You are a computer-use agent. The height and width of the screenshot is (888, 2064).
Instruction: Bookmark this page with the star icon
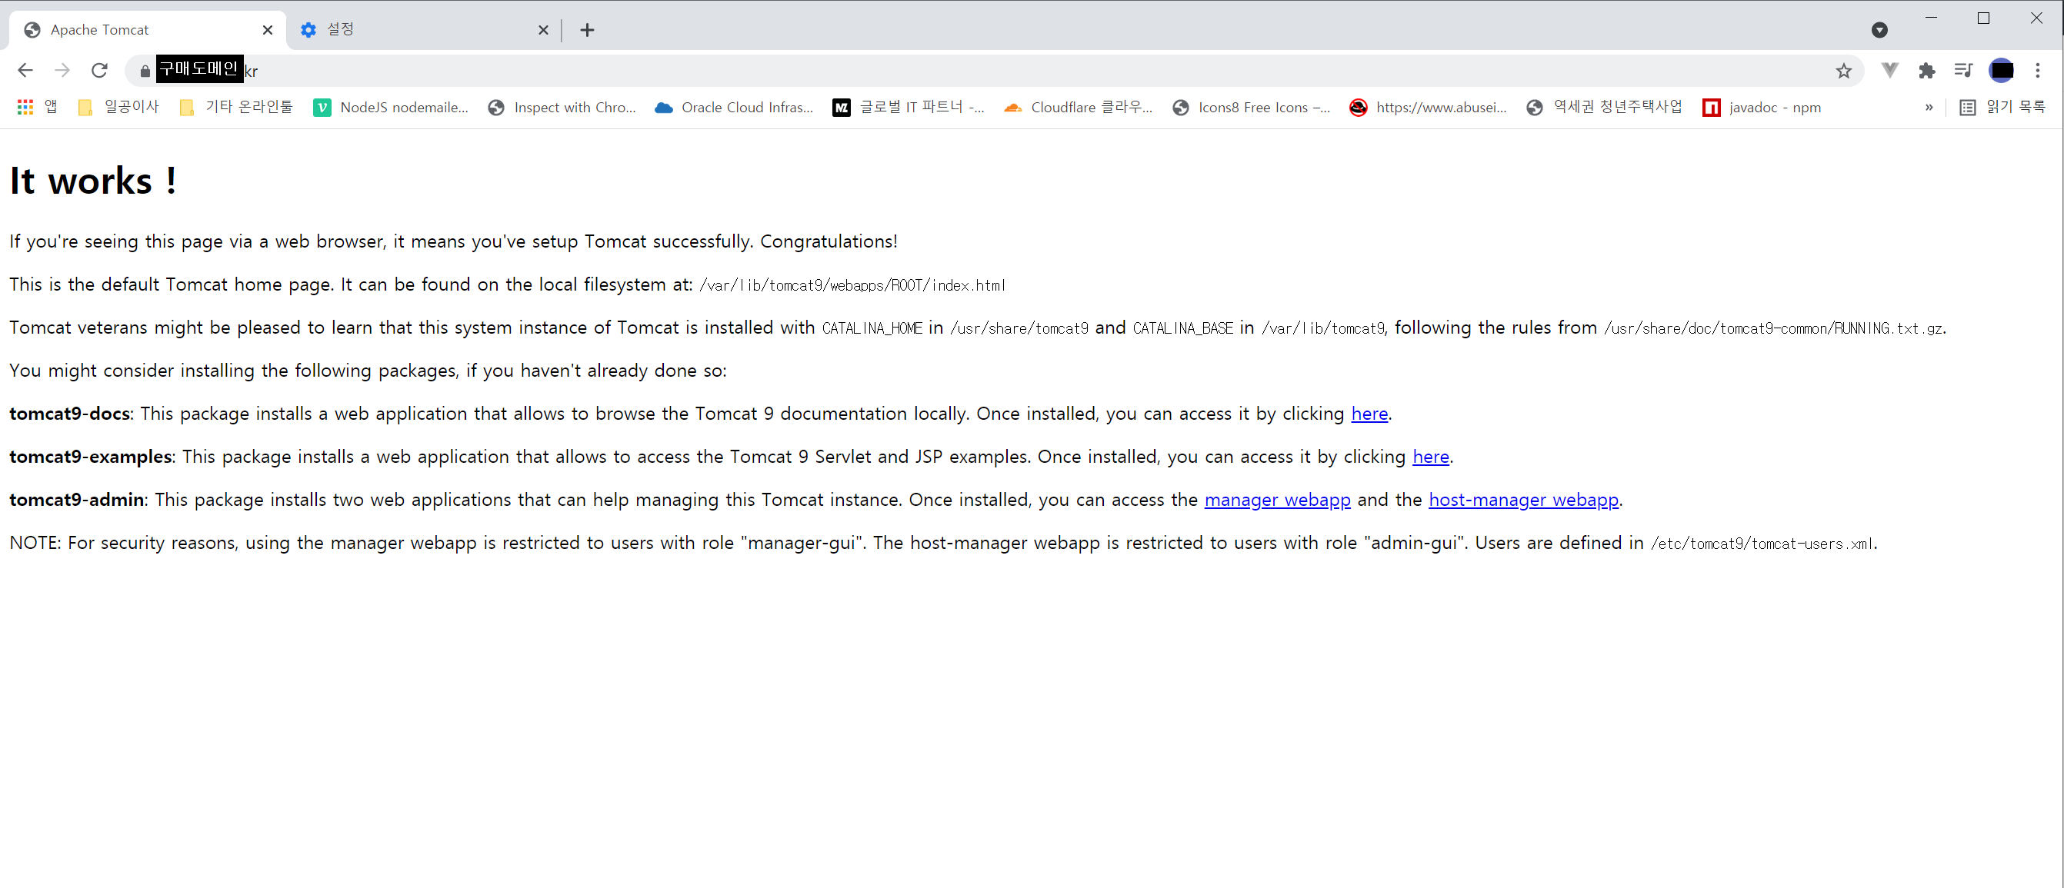tap(1844, 71)
